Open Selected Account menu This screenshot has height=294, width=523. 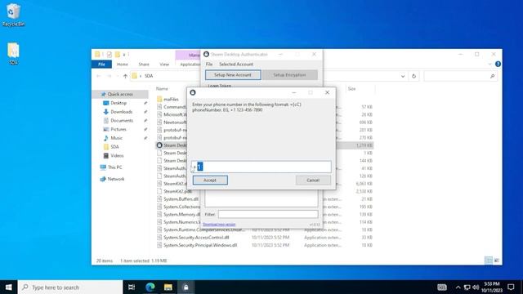236,64
